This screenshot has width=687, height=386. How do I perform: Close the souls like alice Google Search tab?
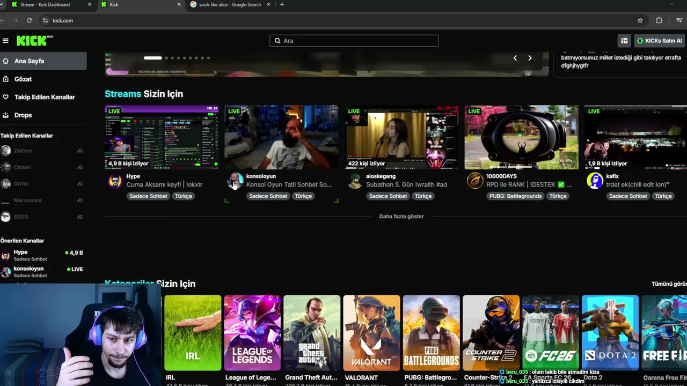tap(268, 5)
